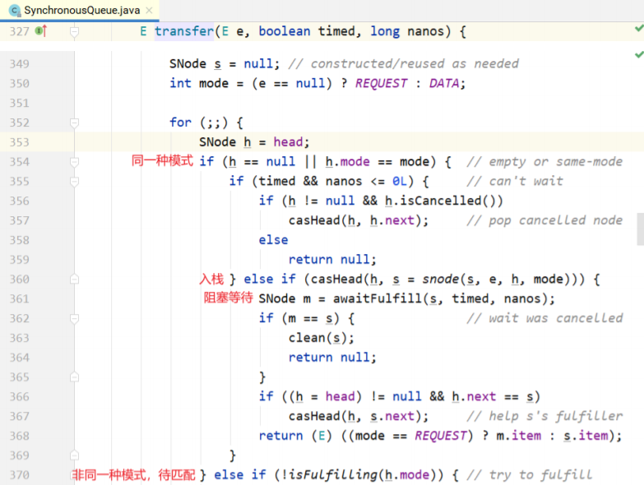Click line number 349 in the gutter
This screenshot has height=485, width=644.
[19, 64]
